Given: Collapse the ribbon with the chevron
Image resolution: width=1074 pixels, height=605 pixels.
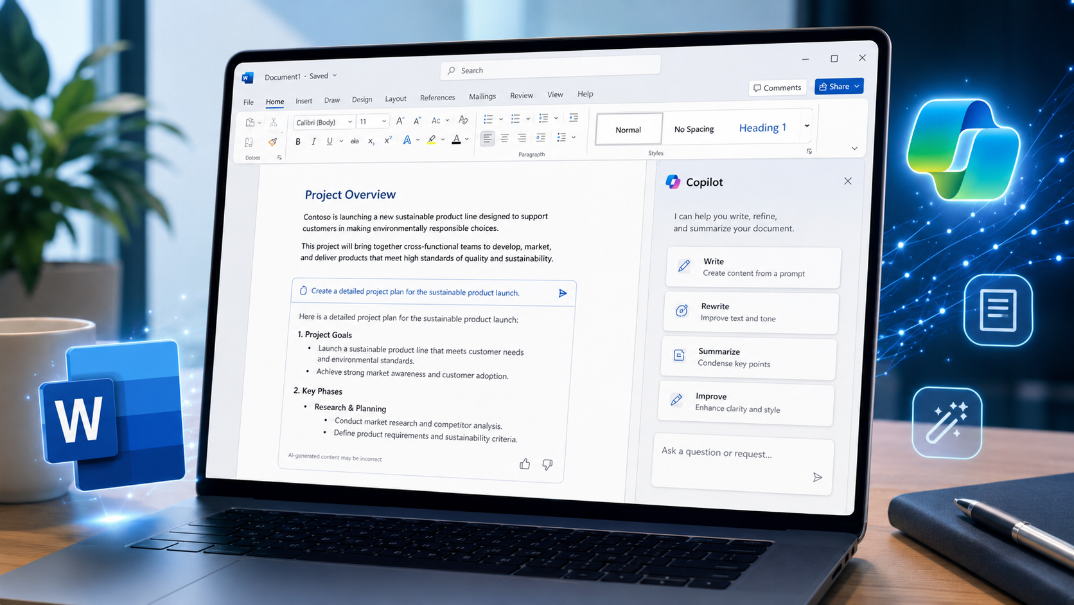Looking at the screenshot, I should tap(854, 149).
